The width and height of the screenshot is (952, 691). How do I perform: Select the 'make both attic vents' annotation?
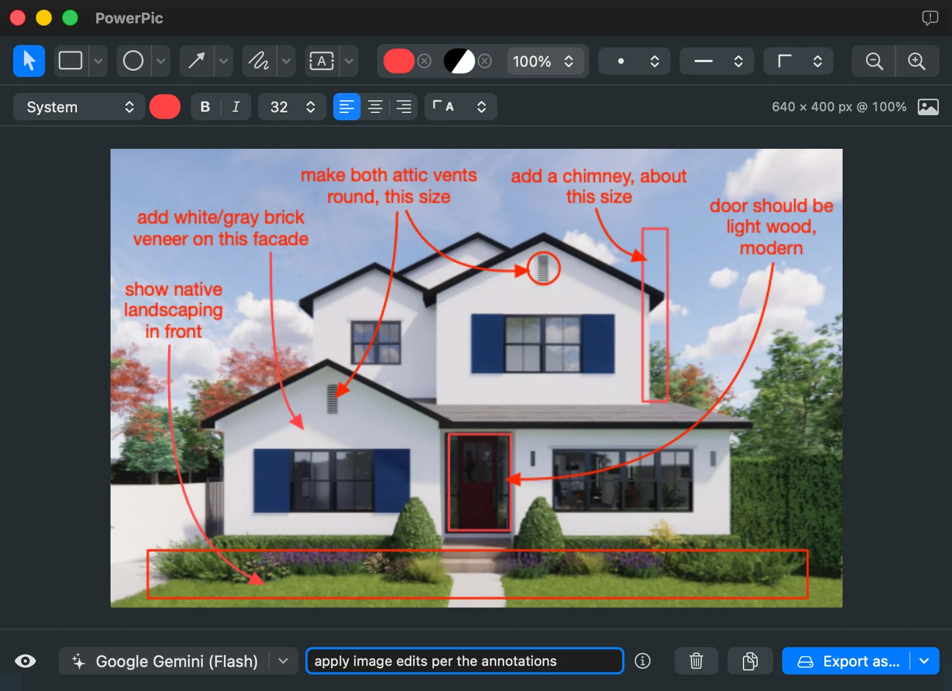[389, 185]
